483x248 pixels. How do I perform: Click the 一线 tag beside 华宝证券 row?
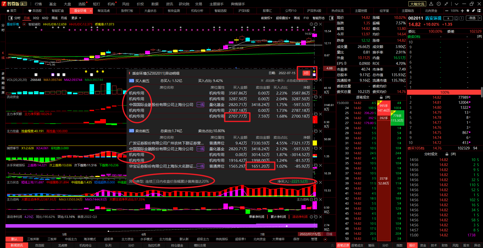[x=200, y=166]
